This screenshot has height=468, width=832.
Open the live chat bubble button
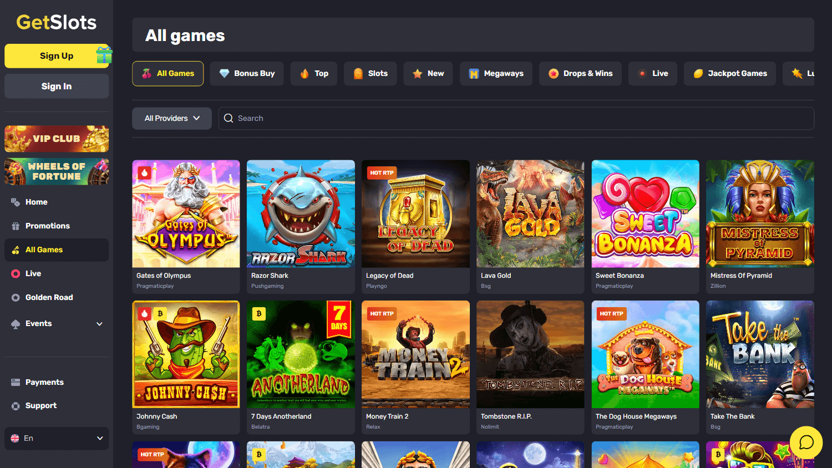pyautogui.click(x=806, y=442)
